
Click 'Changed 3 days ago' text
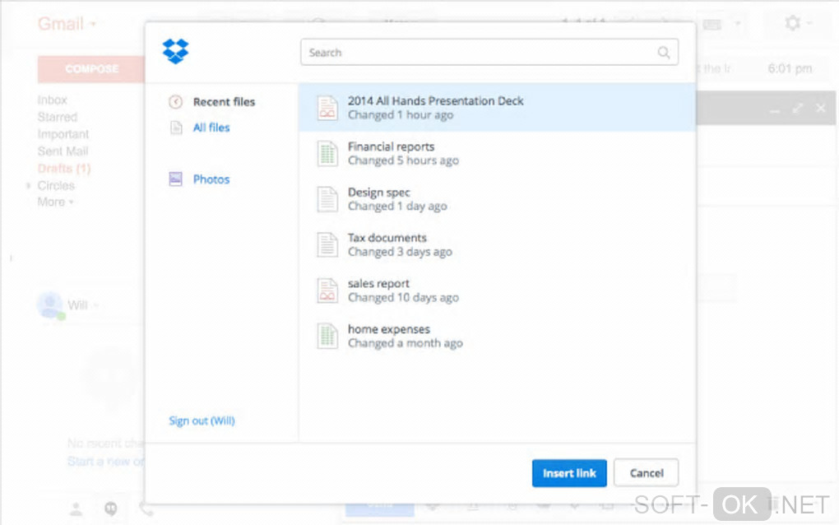coord(400,252)
